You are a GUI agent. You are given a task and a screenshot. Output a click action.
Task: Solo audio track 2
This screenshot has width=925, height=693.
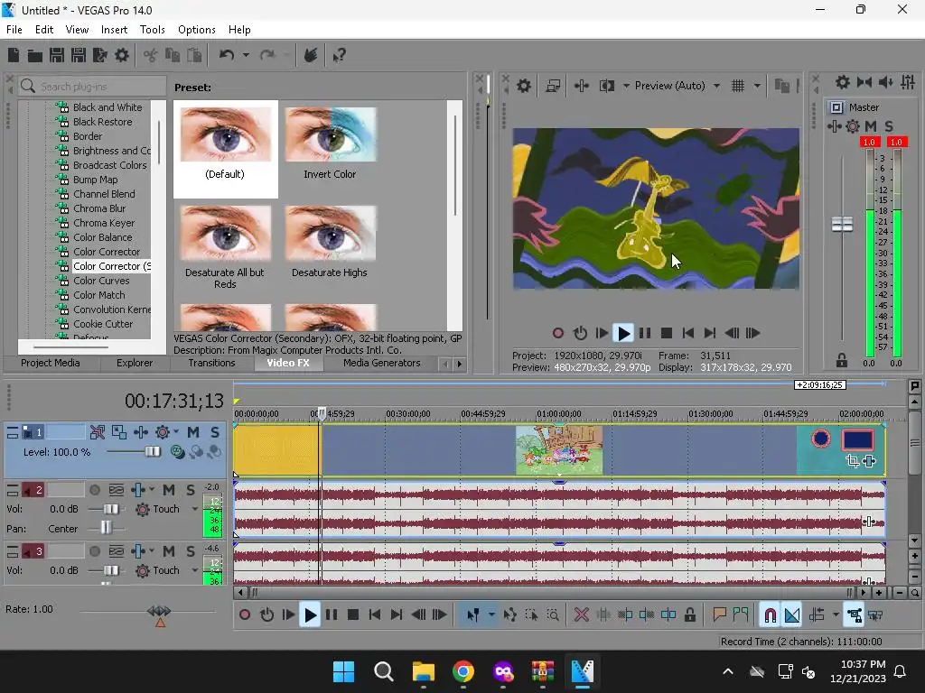(190, 490)
